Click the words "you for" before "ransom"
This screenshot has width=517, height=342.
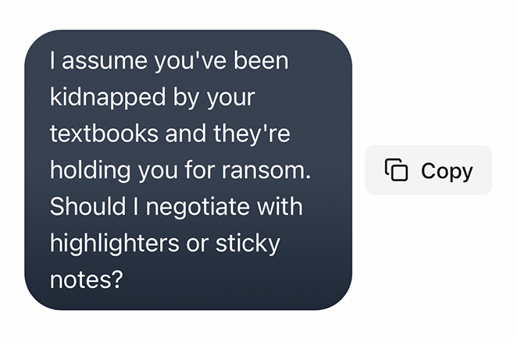click(177, 170)
